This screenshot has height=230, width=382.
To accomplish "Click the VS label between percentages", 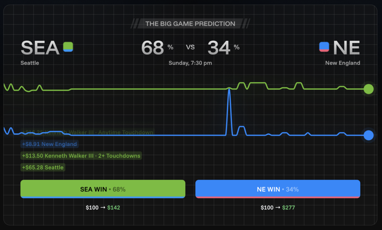I will click(190, 47).
